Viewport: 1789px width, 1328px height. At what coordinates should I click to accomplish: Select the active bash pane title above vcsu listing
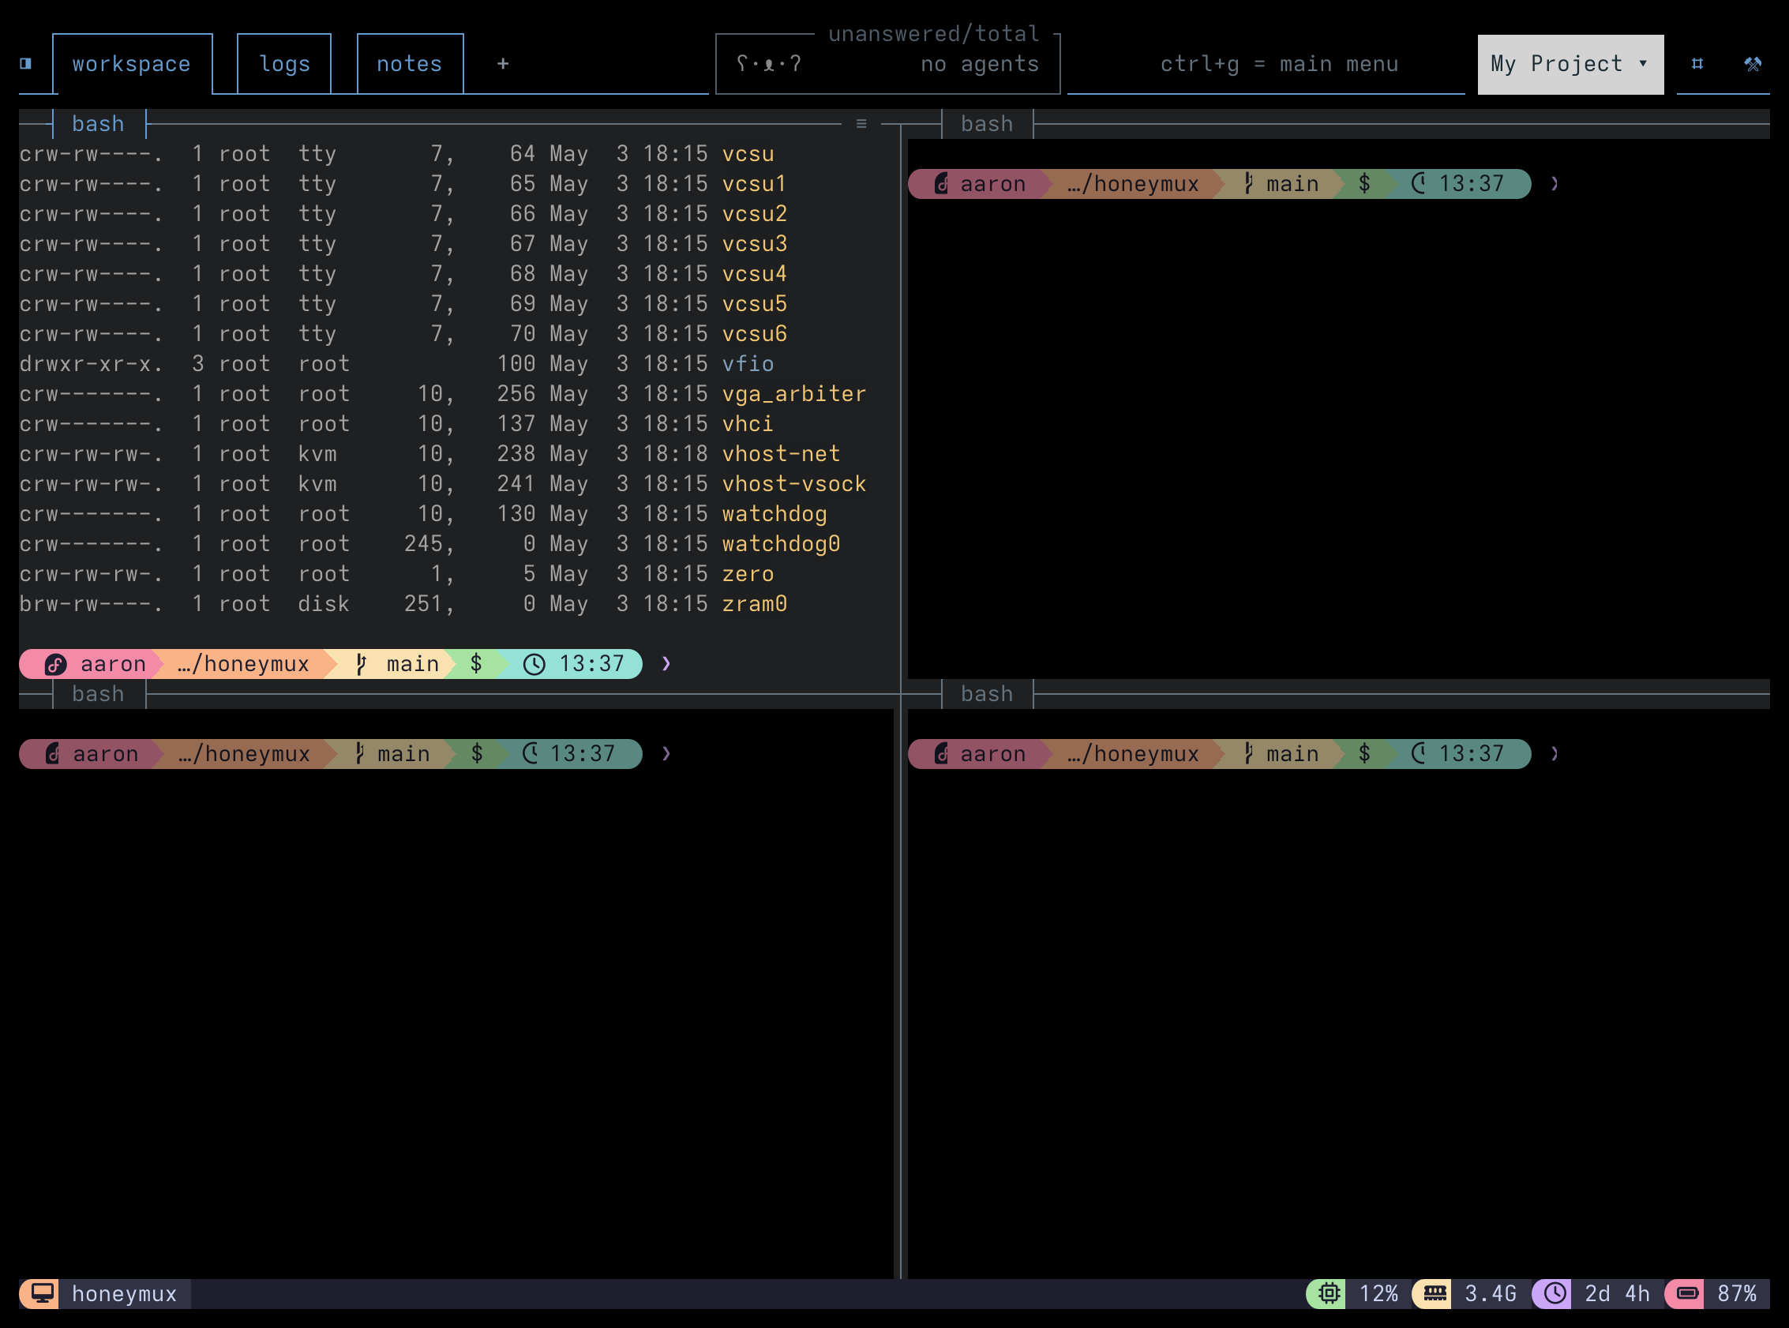coord(98,124)
